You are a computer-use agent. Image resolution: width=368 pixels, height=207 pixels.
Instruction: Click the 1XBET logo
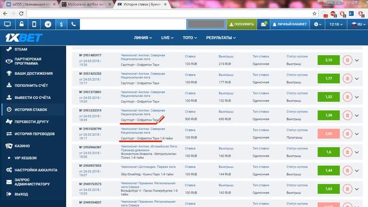tap(24, 37)
